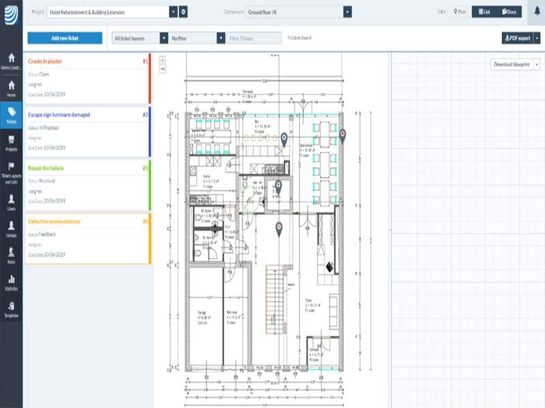The image size is (545, 408).
Task: Click the notification bell icon
Action: click(531, 12)
